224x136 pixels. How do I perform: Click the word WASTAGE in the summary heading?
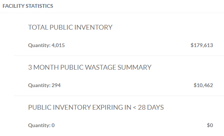click(x=100, y=67)
